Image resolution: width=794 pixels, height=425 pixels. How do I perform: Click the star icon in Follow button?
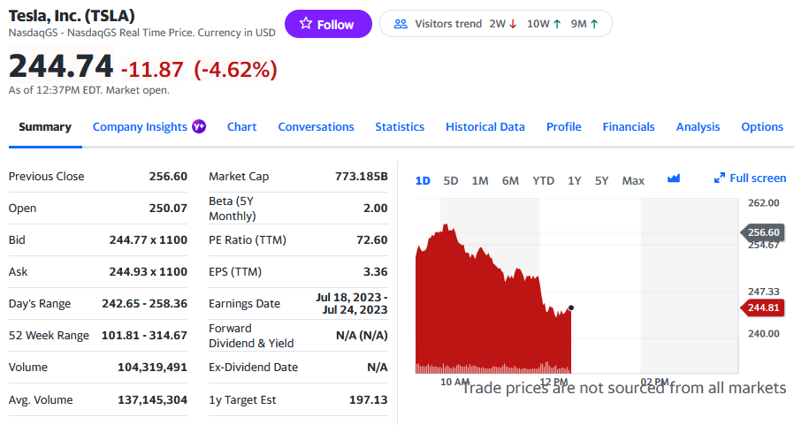point(305,23)
